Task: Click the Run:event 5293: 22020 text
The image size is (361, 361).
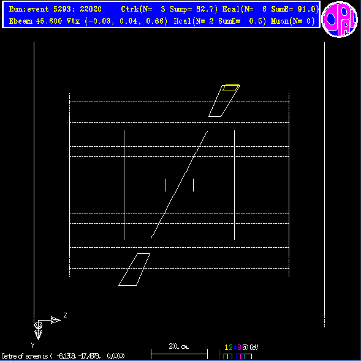Action: click(x=55, y=9)
